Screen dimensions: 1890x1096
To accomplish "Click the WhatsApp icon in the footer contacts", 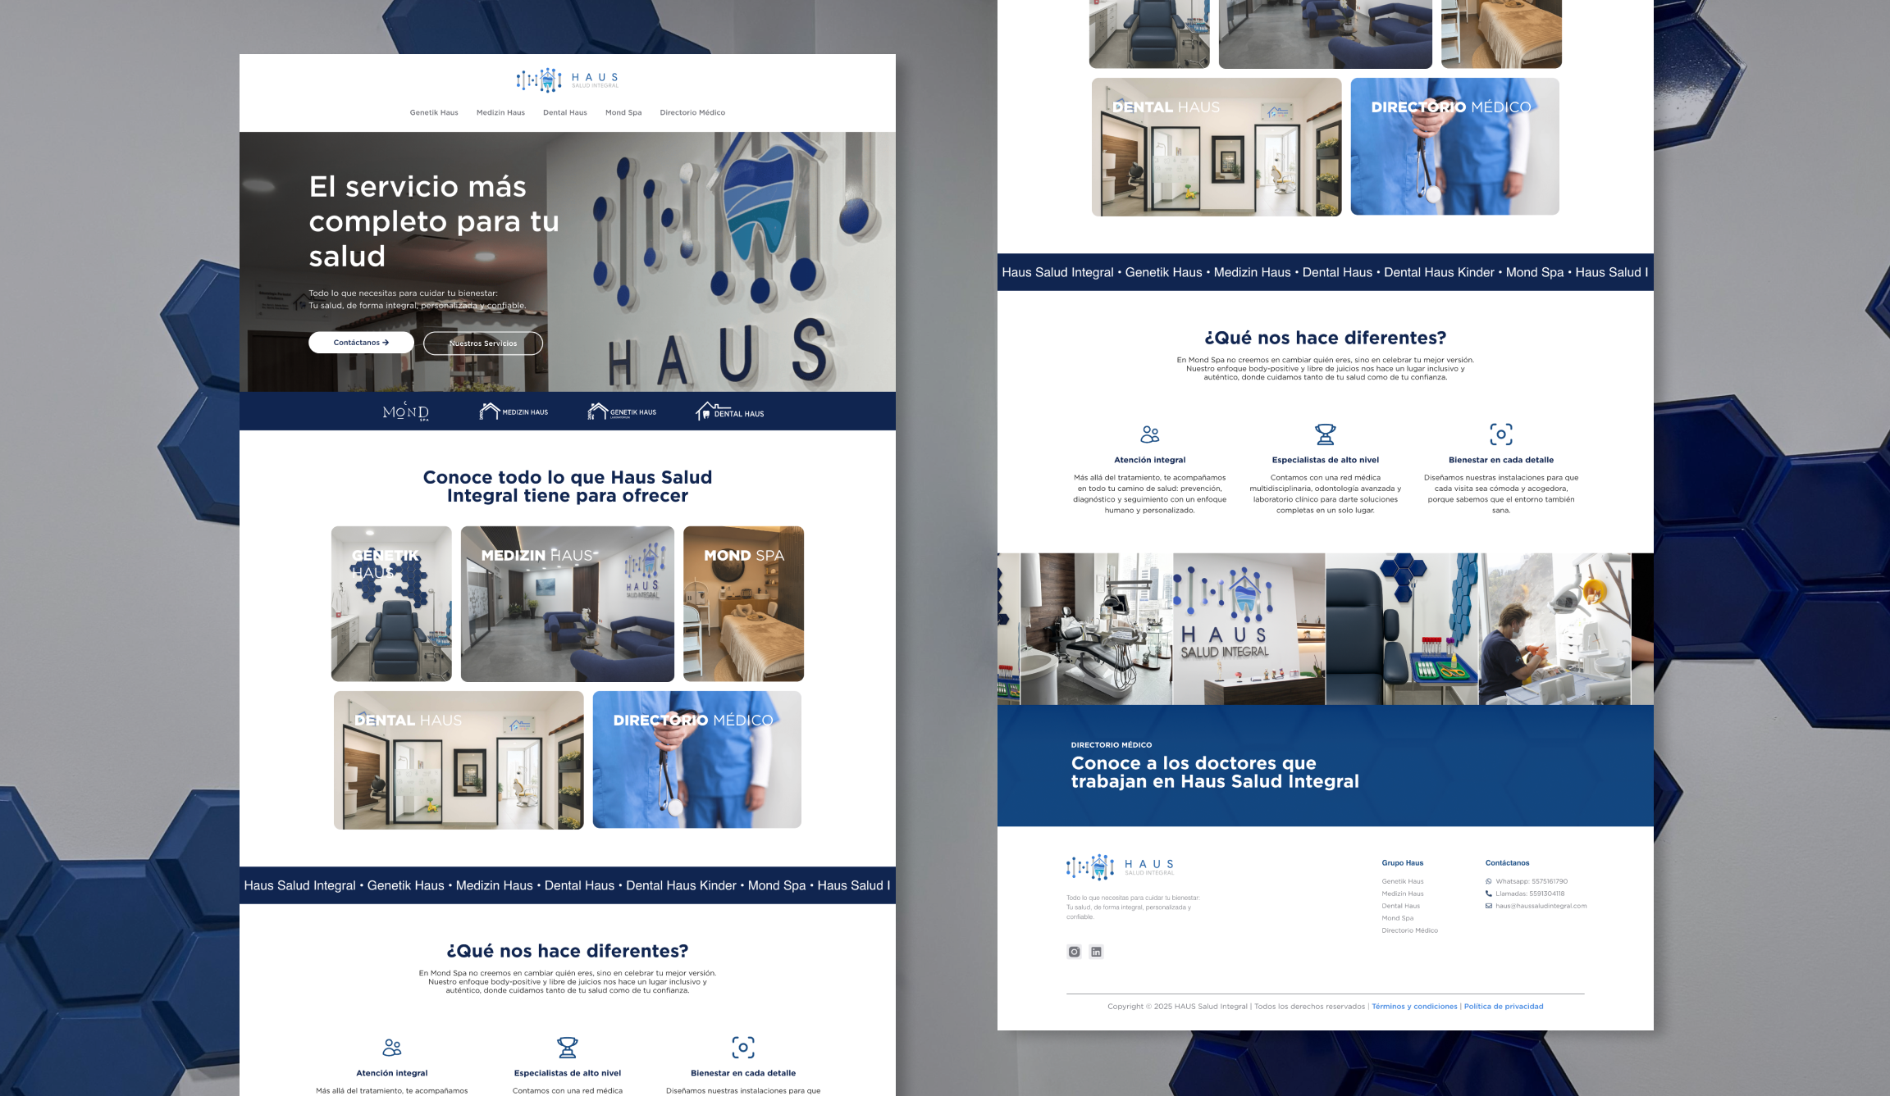I will pos(1489,881).
